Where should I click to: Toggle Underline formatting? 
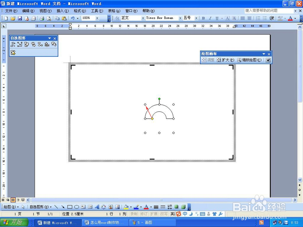217,18
